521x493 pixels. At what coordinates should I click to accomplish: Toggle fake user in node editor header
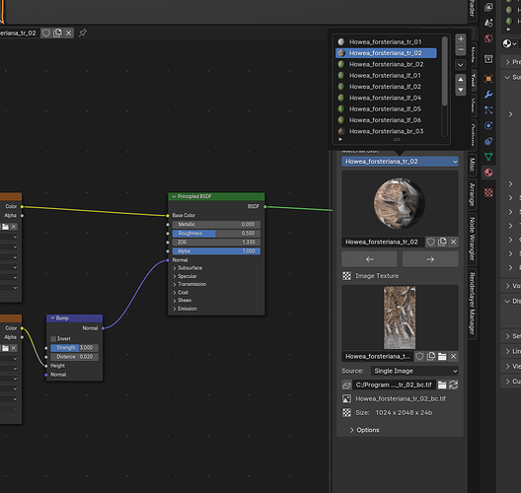(x=46, y=33)
